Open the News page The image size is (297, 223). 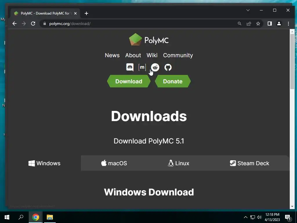pos(112,55)
